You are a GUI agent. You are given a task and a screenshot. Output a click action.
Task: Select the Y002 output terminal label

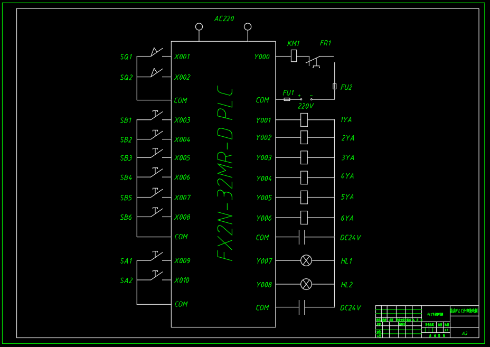(x=264, y=137)
